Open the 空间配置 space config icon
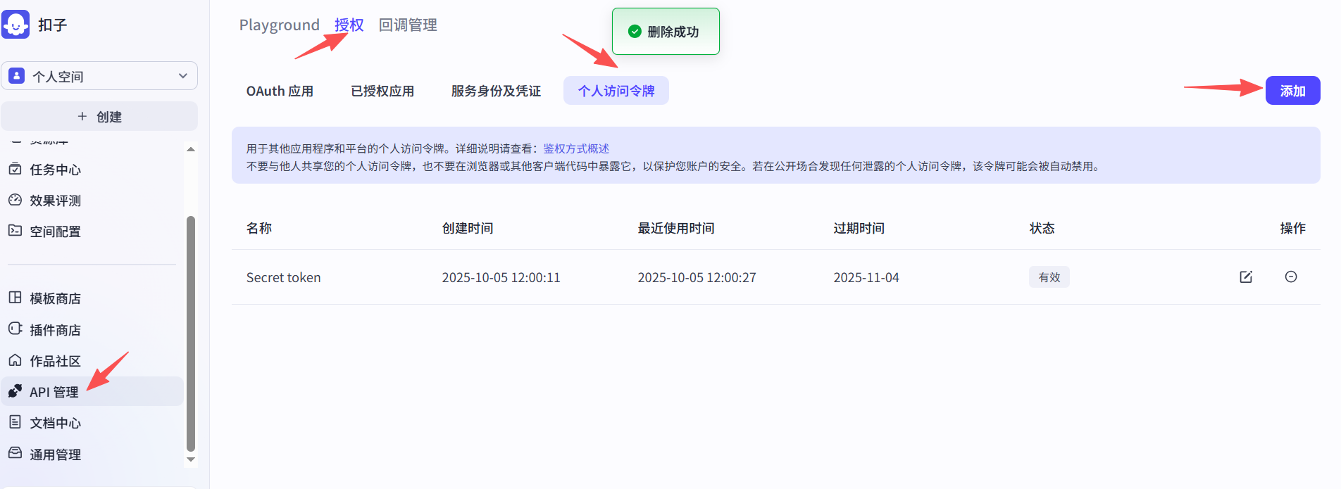 coord(15,231)
